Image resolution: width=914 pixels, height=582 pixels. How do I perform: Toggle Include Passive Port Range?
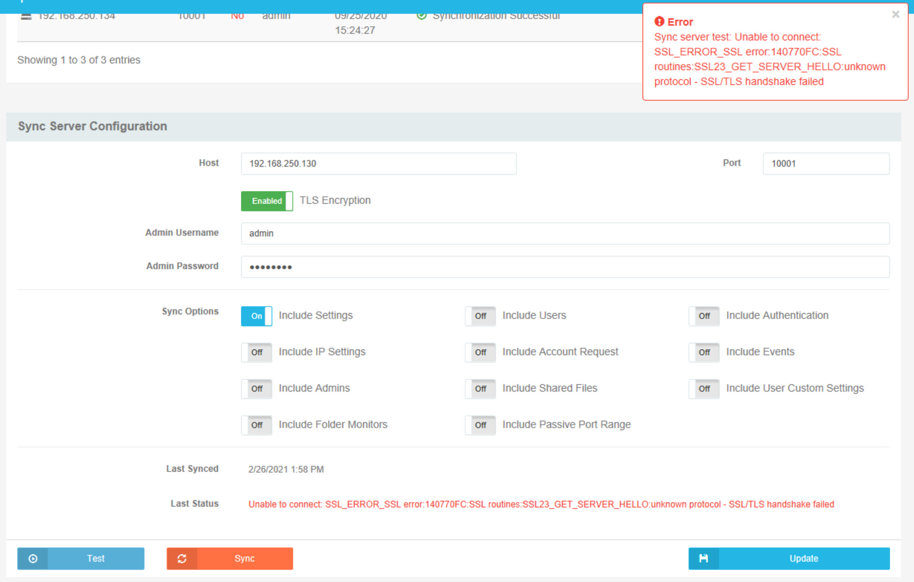(480, 425)
